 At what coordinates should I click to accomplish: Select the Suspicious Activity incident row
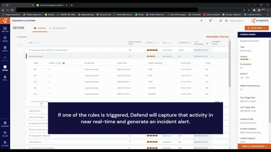pyautogui.click(x=127, y=56)
